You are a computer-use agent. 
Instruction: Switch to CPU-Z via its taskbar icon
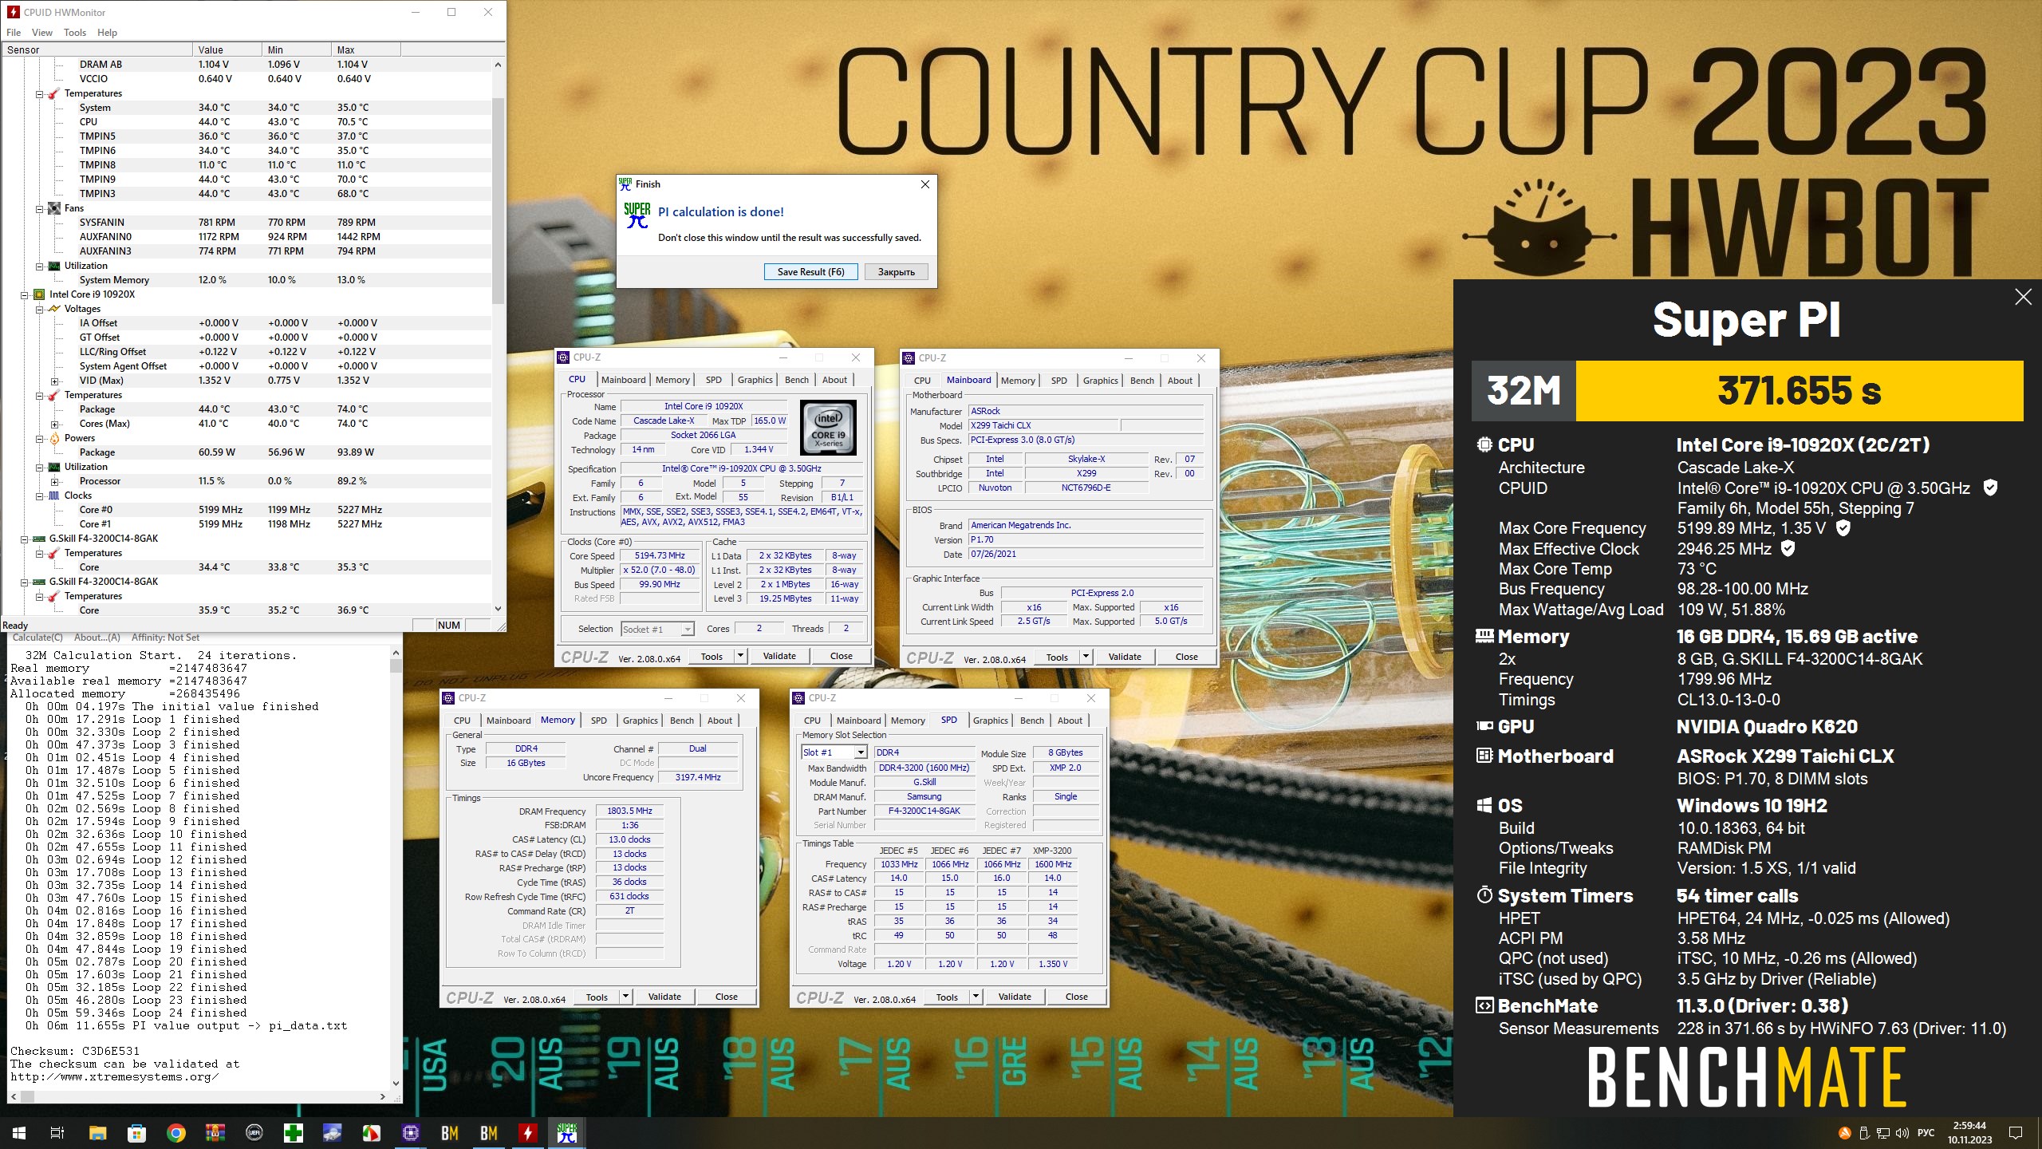410,1132
